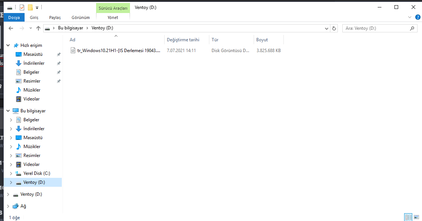Refresh the Ventoy (D:) folder view
Viewport: 422px width, 221px height.
pyautogui.click(x=334, y=28)
